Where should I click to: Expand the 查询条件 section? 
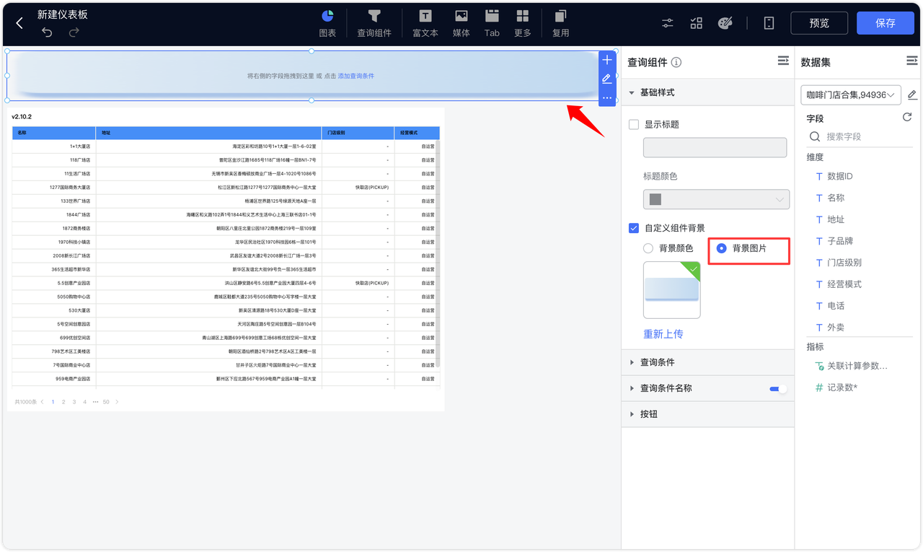point(707,362)
